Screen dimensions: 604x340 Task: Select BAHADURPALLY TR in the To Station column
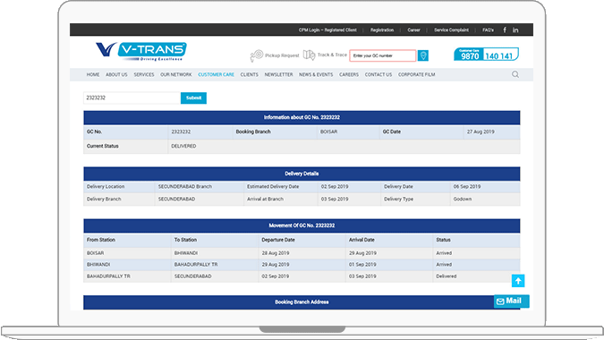tap(196, 265)
